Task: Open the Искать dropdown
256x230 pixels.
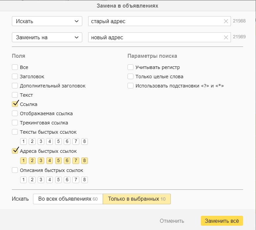Action: [x=47, y=21]
